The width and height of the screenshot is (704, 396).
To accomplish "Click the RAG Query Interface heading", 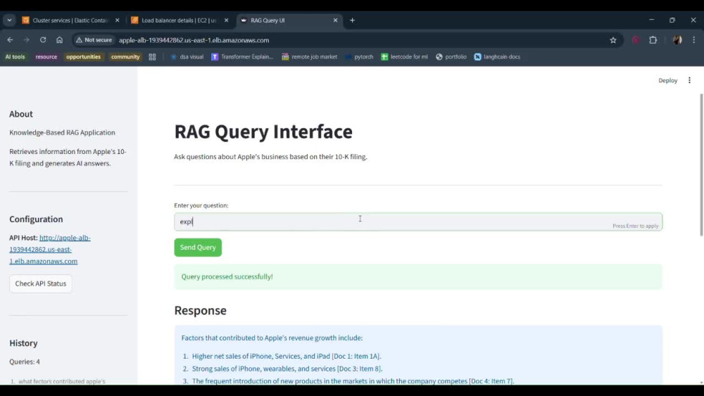I will pos(263,132).
